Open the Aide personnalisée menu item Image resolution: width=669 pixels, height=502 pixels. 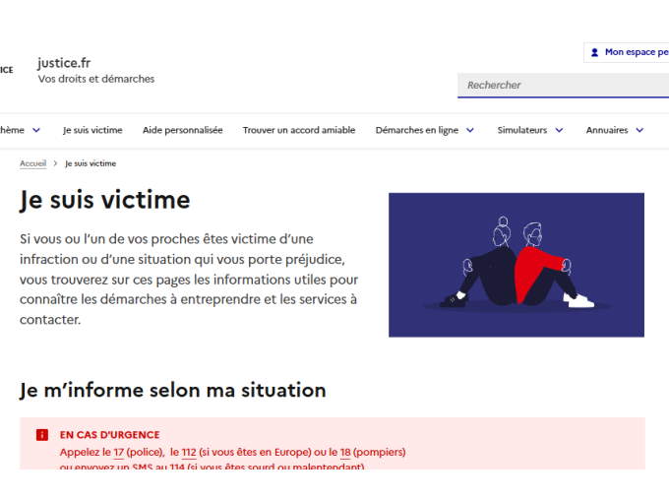(183, 130)
